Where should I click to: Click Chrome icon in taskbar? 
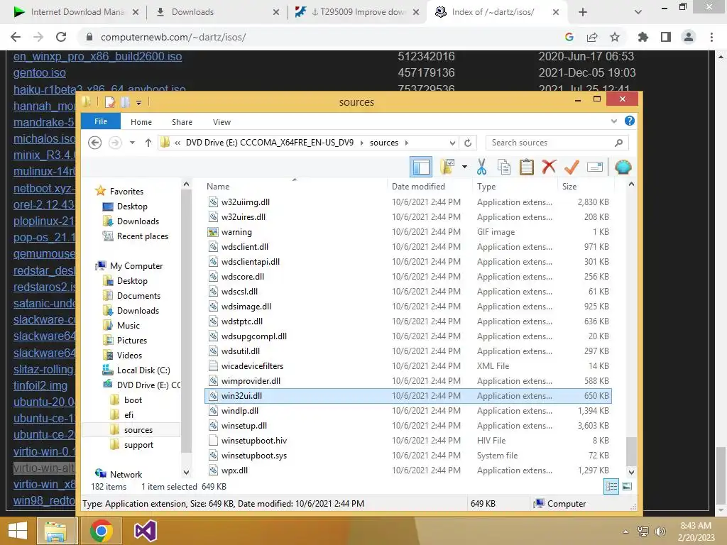[102, 531]
